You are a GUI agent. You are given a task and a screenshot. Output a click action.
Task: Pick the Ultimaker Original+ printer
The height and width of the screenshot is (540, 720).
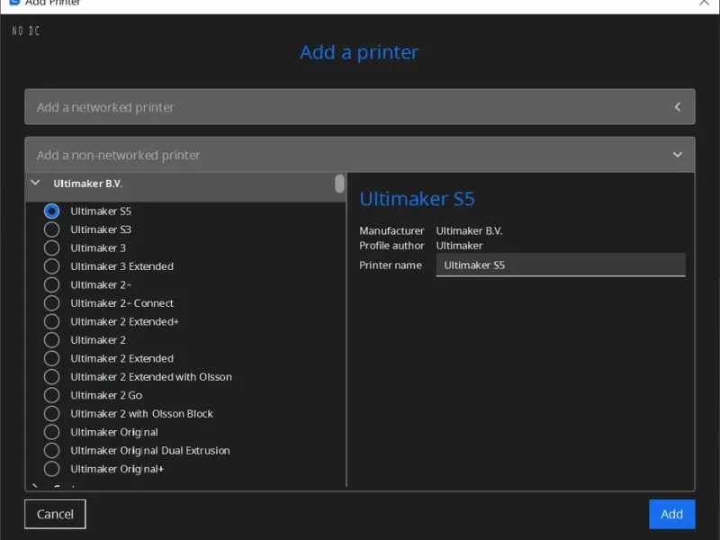(x=52, y=469)
